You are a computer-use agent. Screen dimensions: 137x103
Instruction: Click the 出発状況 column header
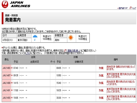pyautogui.click(x=35, y=62)
